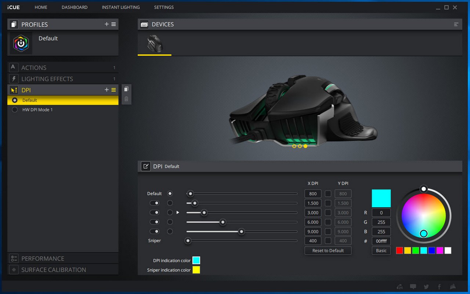The width and height of the screenshot is (470, 294).
Task: Enable separate Y DPI for Sniper row
Action: [x=328, y=241]
